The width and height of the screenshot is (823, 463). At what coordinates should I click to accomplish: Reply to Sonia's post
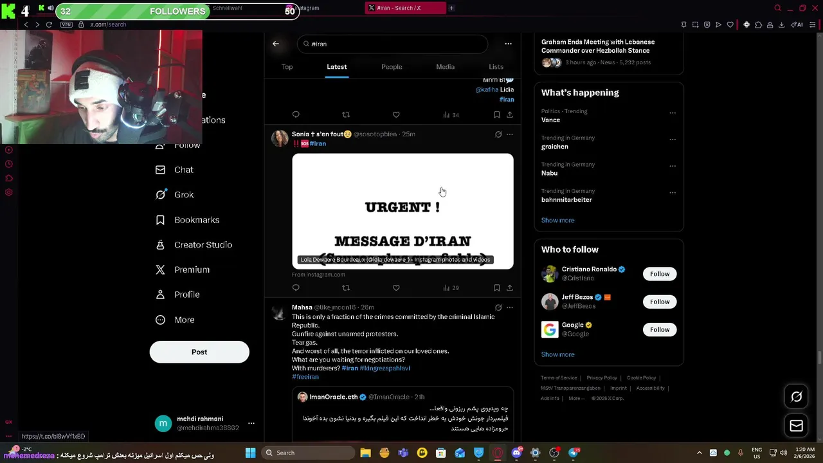(296, 287)
